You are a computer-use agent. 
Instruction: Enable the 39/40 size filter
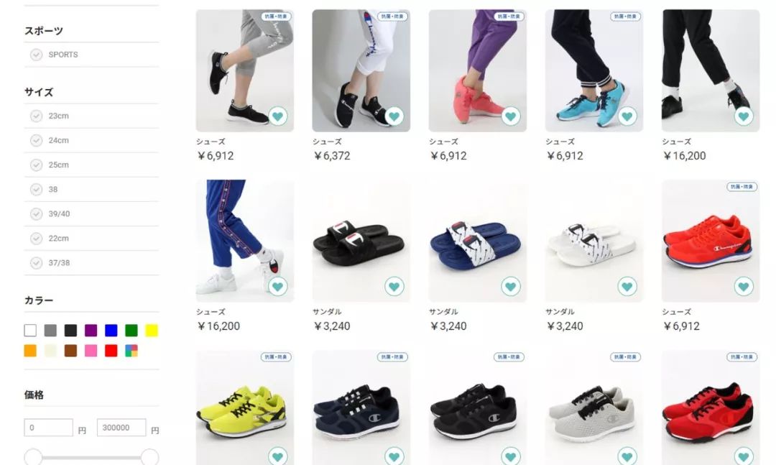[x=36, y=214]
